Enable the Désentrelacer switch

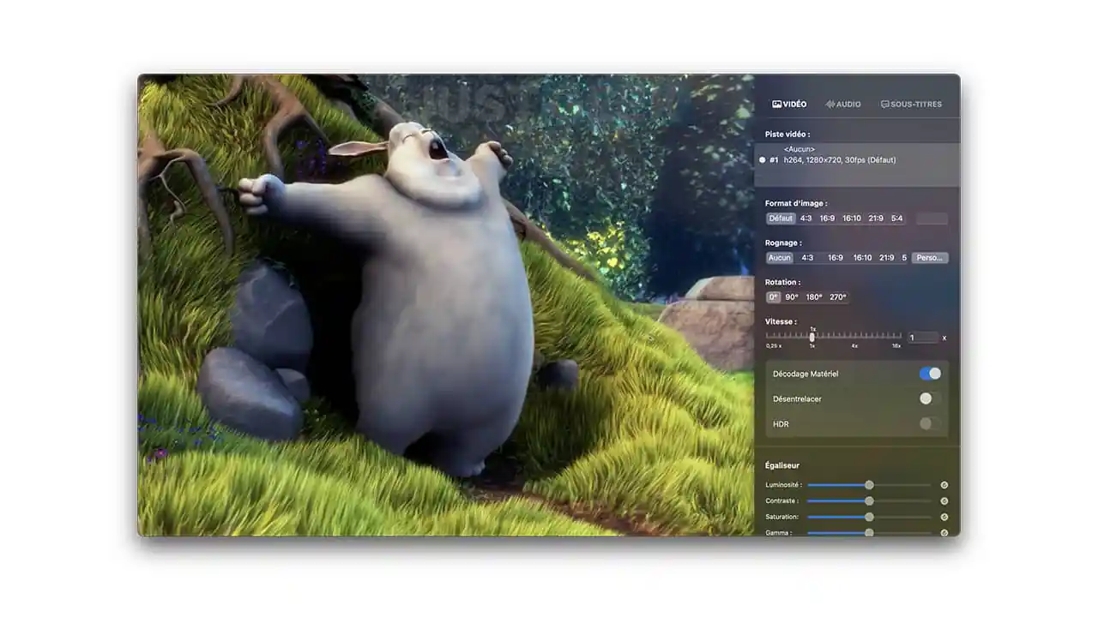point(930,398)
